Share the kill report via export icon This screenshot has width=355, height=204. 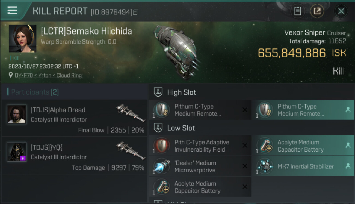click(x=317, y=11)
